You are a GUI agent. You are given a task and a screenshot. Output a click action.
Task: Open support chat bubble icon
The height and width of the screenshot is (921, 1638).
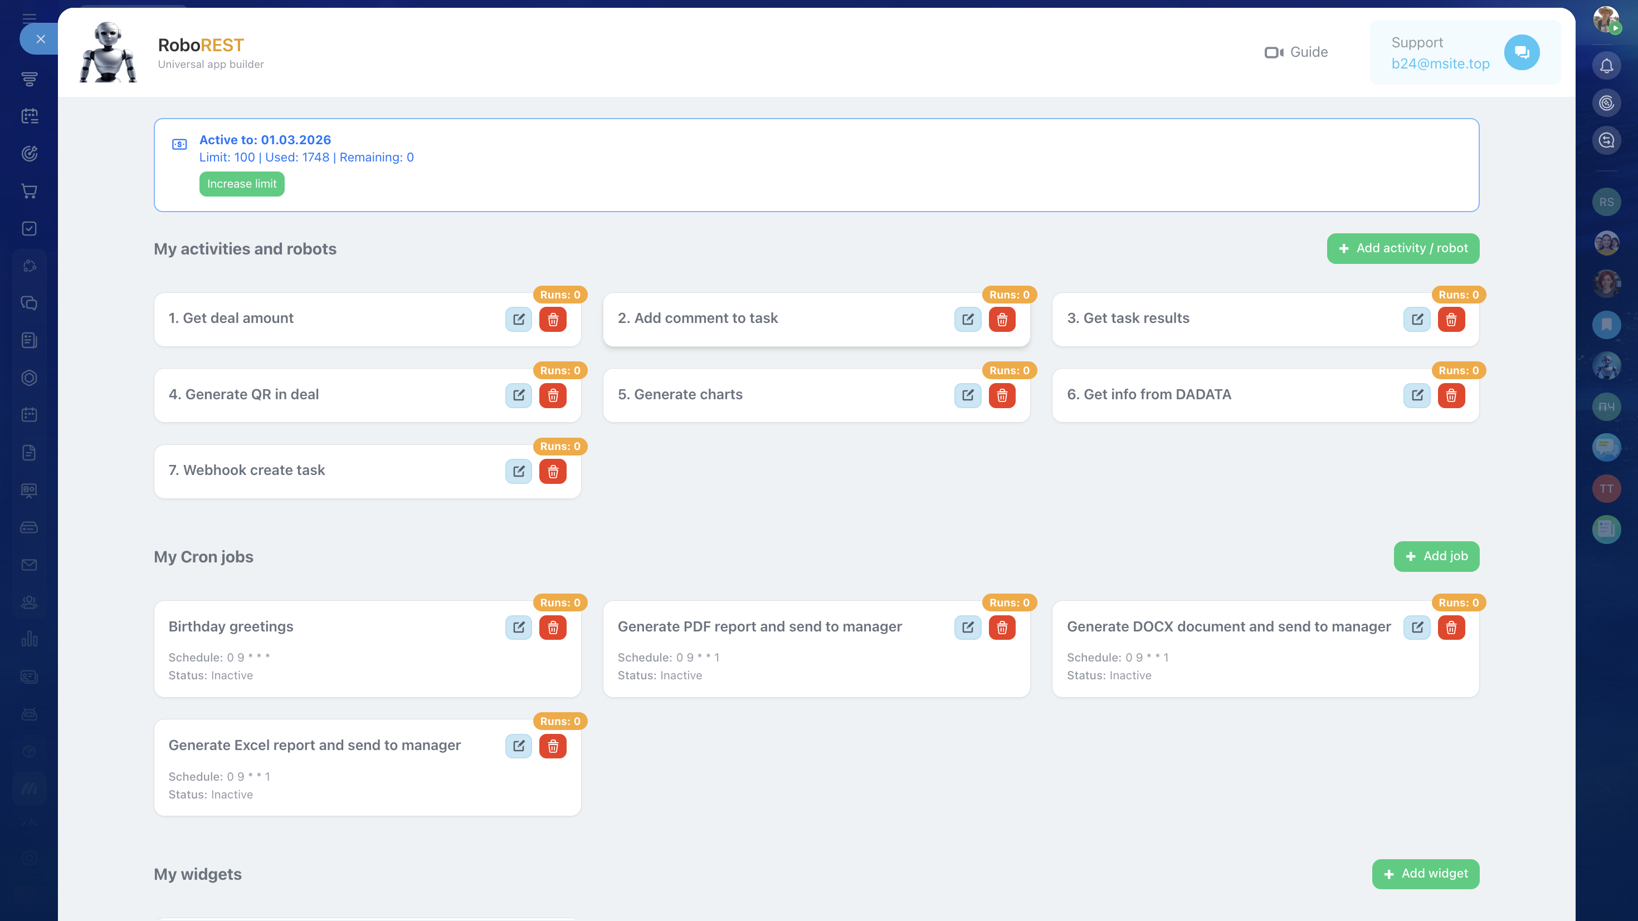1521,52
